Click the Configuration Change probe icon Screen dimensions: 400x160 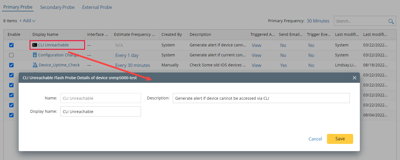[35, 55]
